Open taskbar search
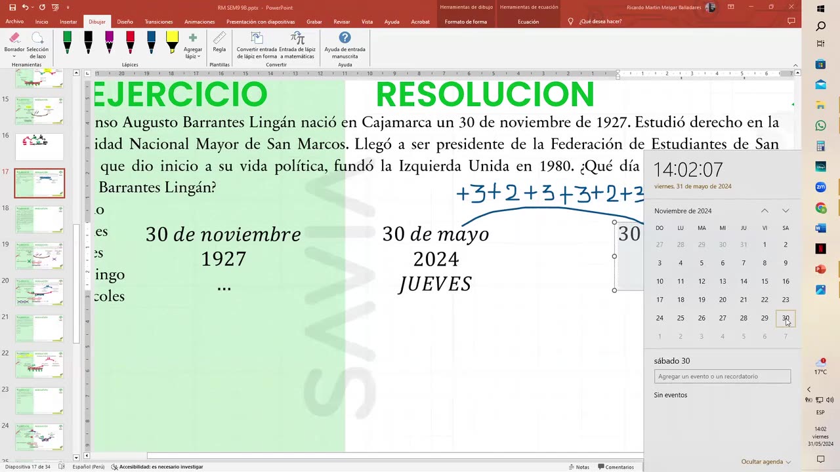This screenshot has width=840, height=472. point(820,26)
